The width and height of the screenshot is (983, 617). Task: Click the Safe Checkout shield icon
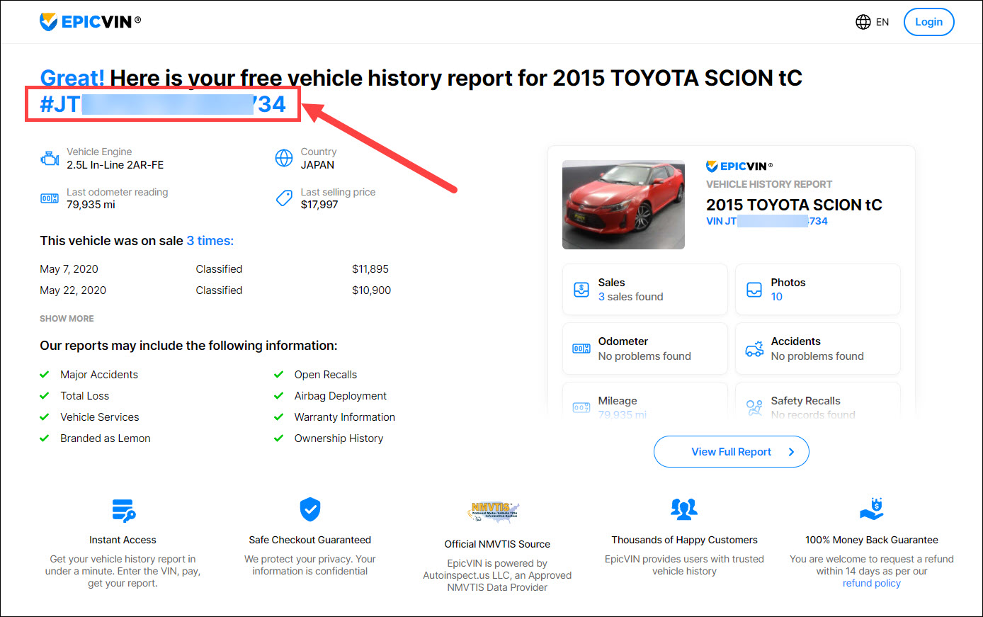coord(310,509)
